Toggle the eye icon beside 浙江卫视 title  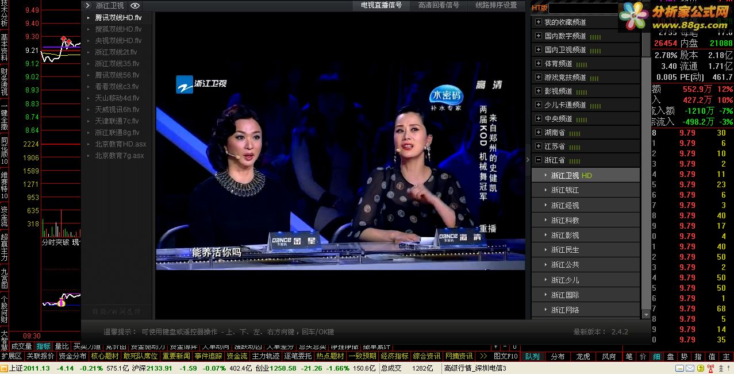point(135,6)
